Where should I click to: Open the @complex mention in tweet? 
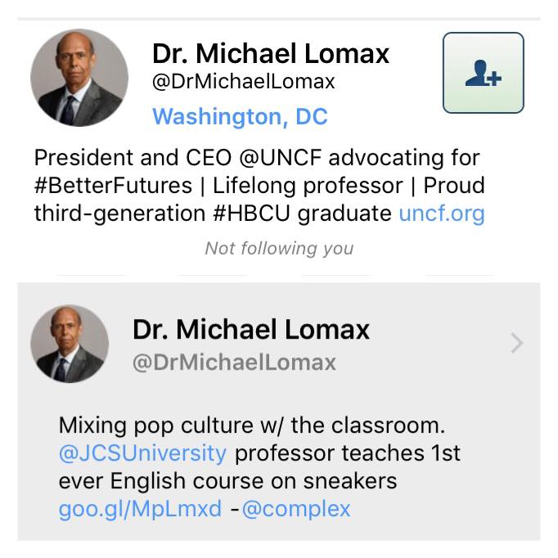pos(296,509)
